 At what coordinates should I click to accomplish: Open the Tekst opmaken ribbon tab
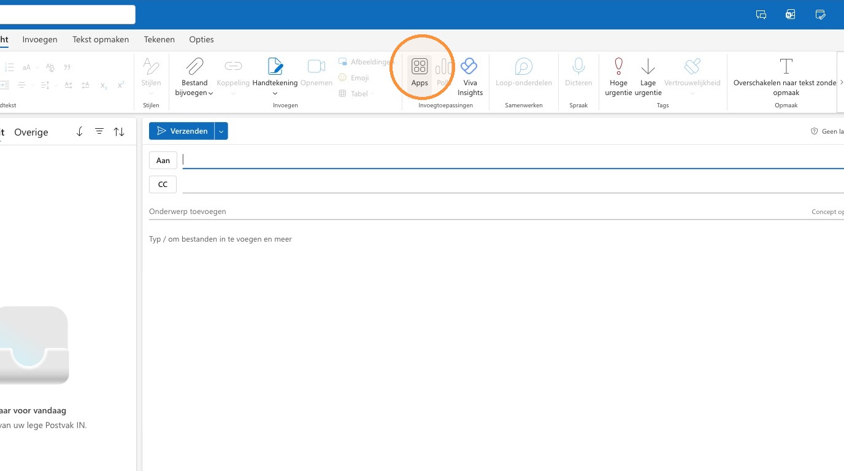pyautogui.click(x=101, y=39)
